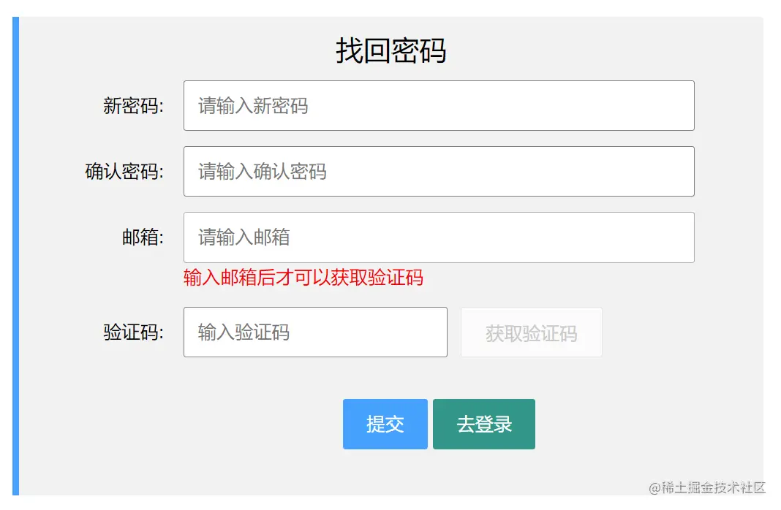The image size is (781, 510).
Task: Focus the 请输入新密码 input field
Action: coord(439,105)
